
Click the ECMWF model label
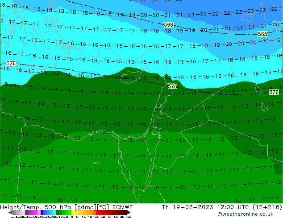[x=123, y=207]
